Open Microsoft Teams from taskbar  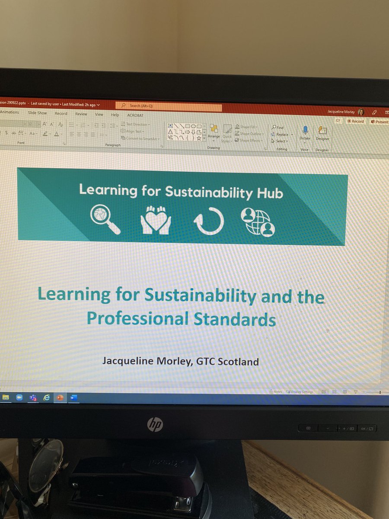point(32,397)
